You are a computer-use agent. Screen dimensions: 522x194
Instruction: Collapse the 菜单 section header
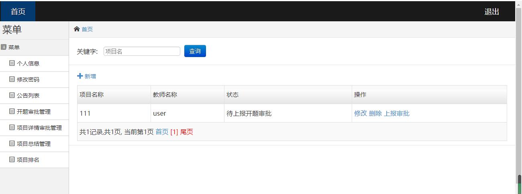pyautogui.click(x=35, y=47)
